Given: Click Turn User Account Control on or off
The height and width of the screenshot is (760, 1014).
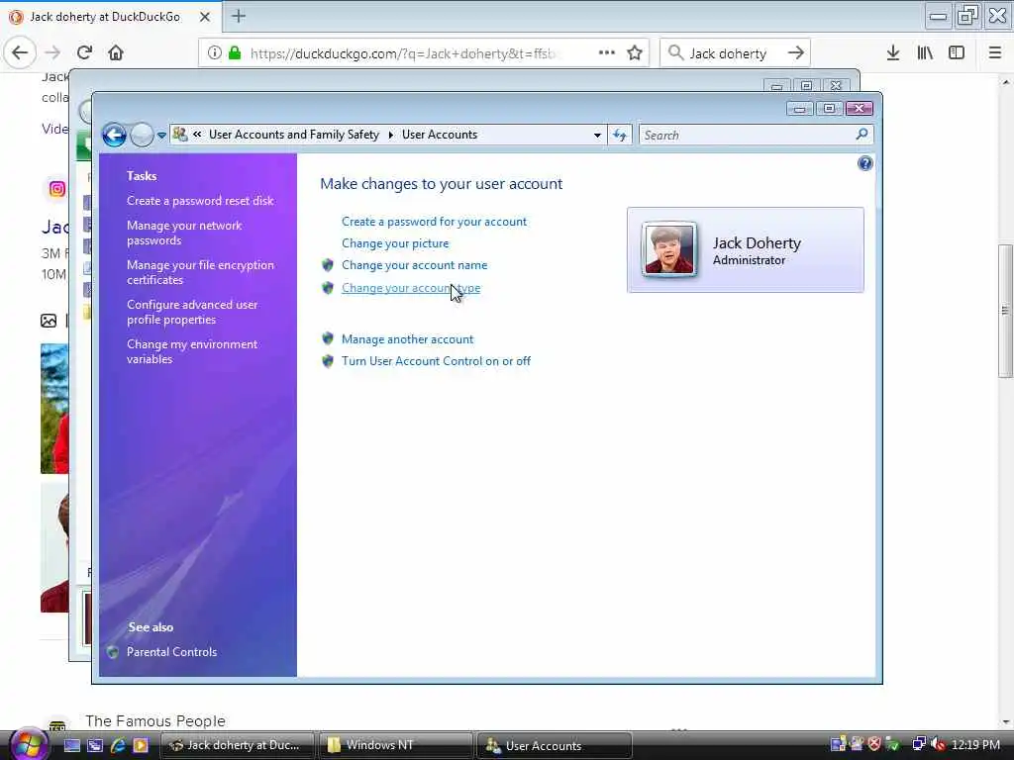Looking at the screenshot, I should (436, 361).
